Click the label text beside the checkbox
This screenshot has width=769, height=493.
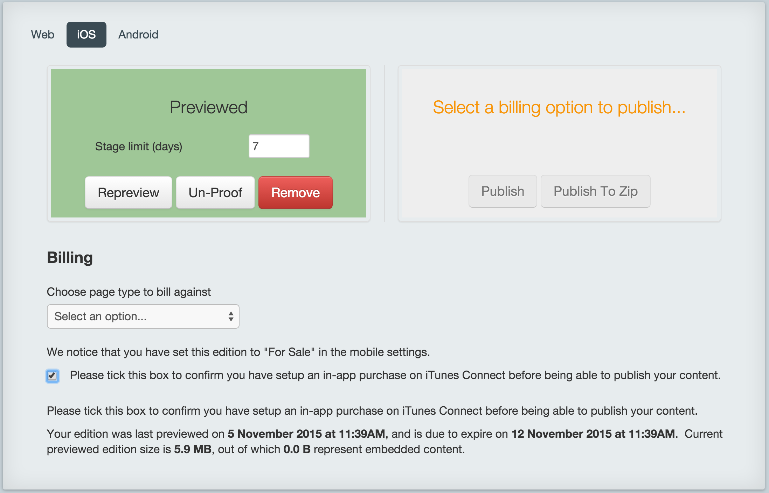[x=395, y=375]
